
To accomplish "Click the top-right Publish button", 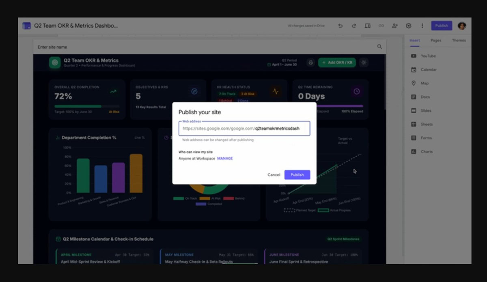I will pos(442,26).
